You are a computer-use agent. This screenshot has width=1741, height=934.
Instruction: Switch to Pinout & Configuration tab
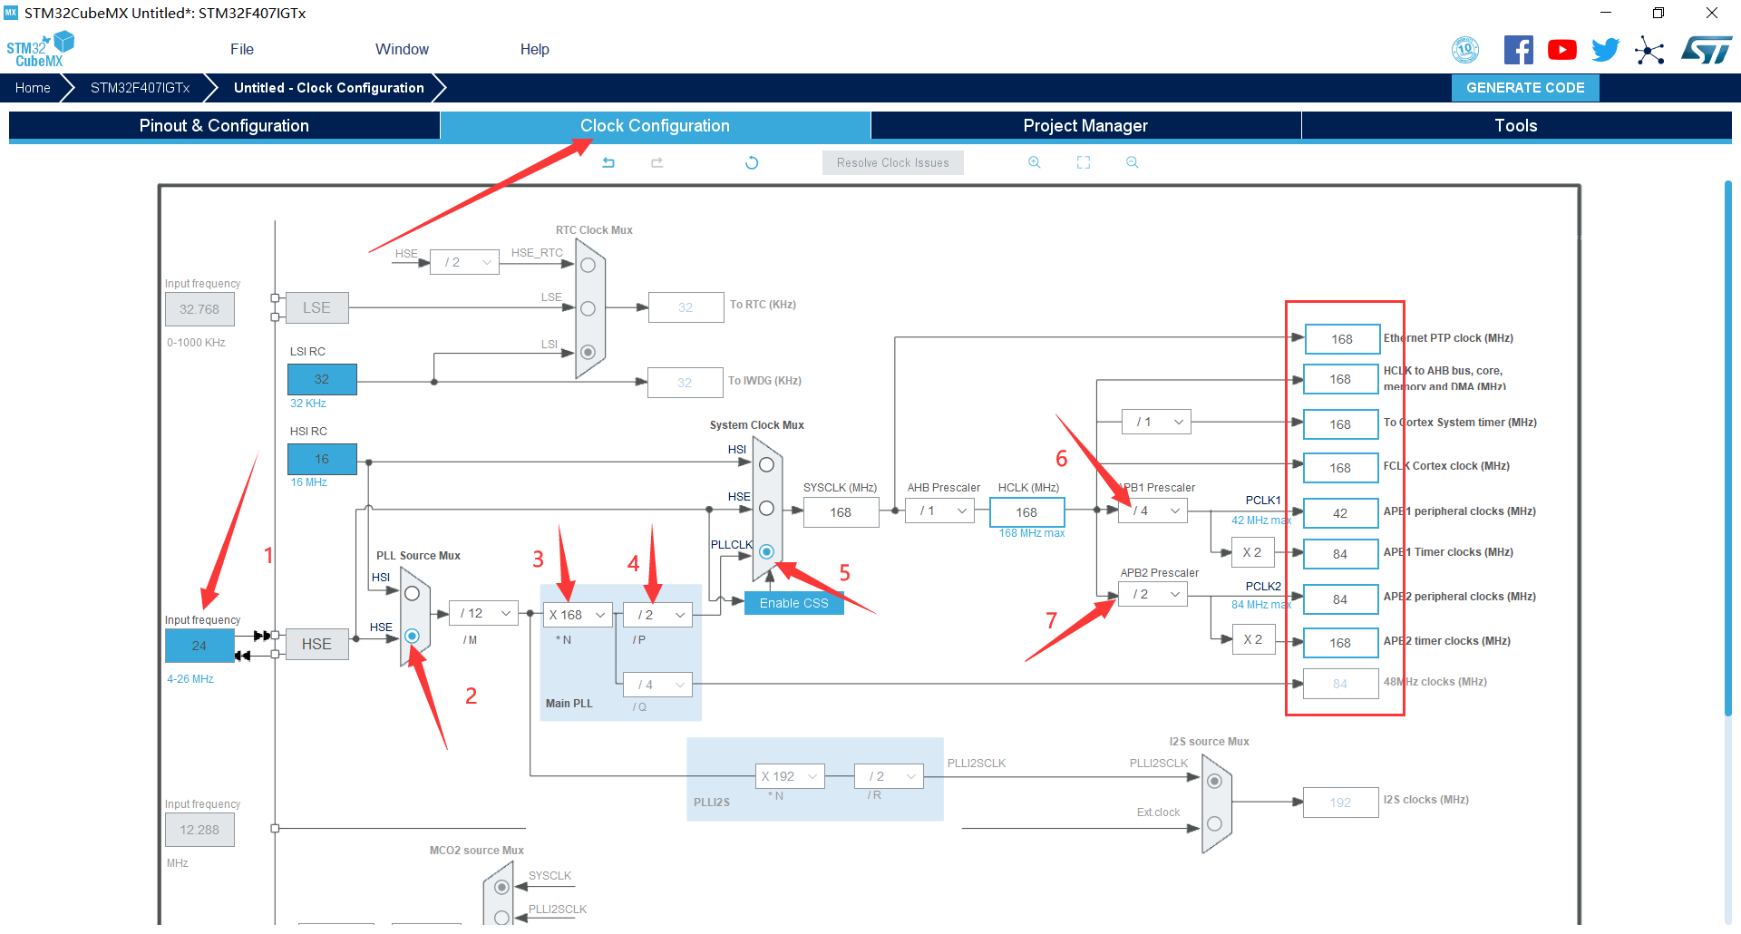click(224, 126)
